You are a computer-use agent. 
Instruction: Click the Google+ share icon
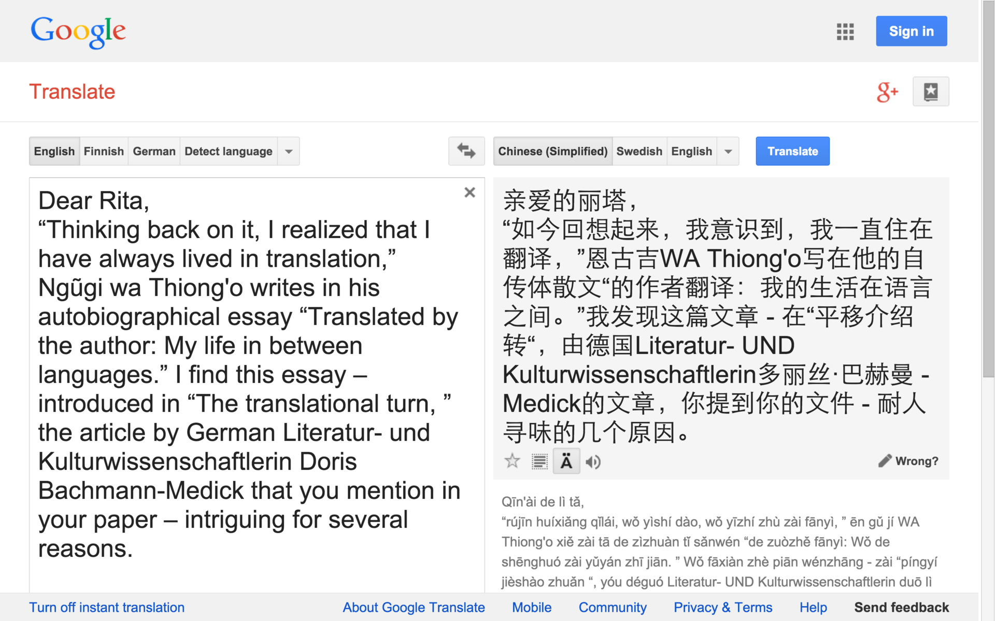pos(887,92)
